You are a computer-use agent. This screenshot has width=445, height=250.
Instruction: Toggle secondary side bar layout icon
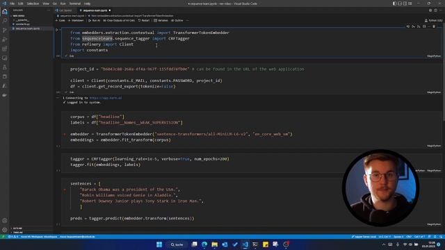tap(405, 3)
